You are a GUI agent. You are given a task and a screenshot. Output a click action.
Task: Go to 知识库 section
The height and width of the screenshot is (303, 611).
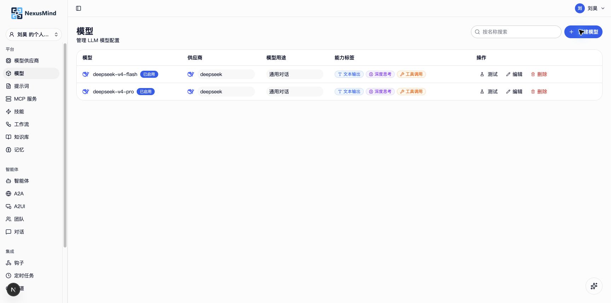click(x=31, y=137)
